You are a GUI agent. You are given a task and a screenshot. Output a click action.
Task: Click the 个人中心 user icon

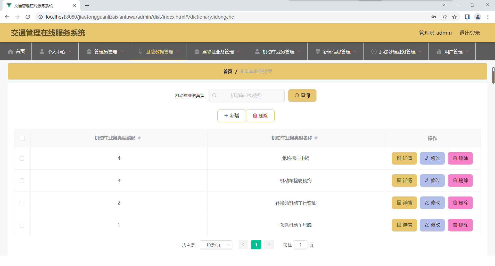tap(42, 51)
